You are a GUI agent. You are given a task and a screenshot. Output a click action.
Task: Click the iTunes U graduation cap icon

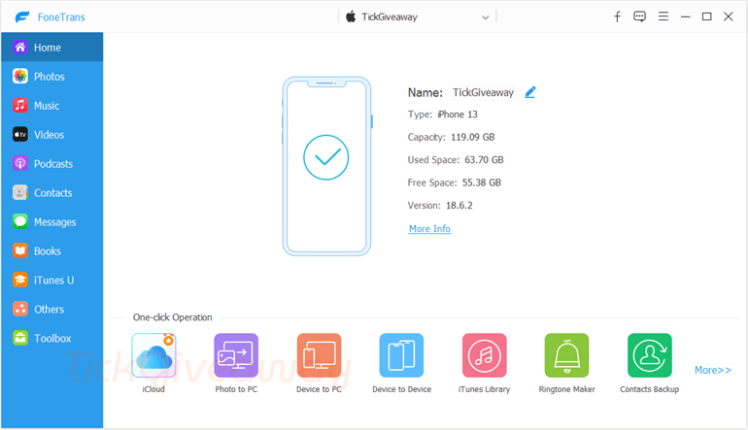point(20,280)
